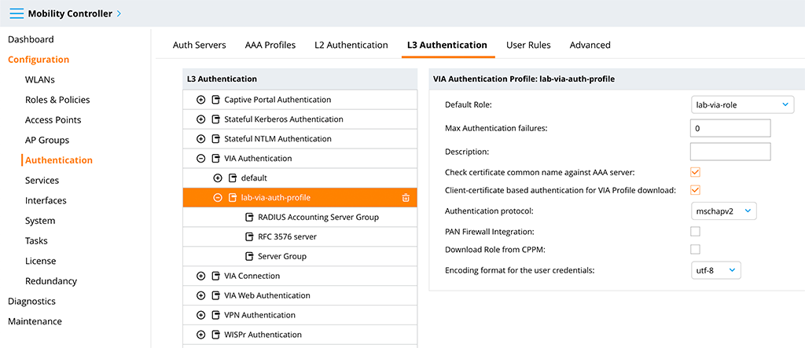Click the VIA Connection profile icon
This screenshot has width=805, height=348.
click(215, 276)
